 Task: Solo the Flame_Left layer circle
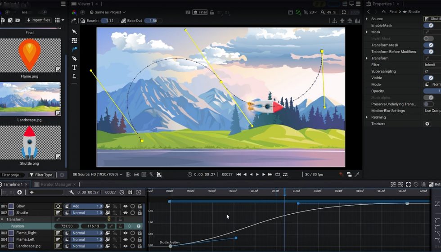pyautogui.click(x=132, y=239)
